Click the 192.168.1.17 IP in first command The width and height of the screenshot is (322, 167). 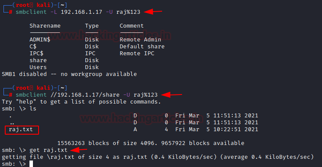[81, 12]
